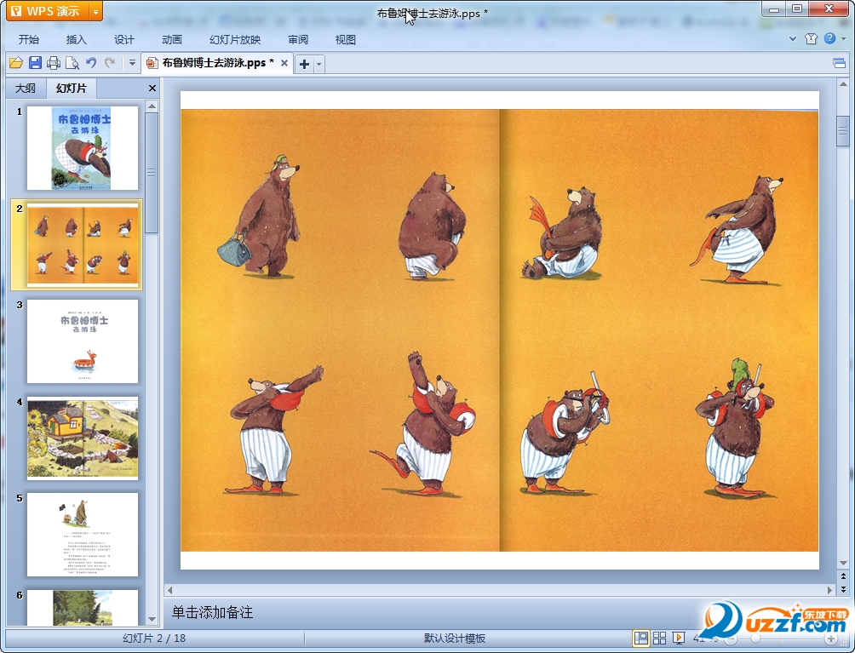Viewport: 855px width, 653px height.
Task: Select slide 3 title page thumbnail
Action: coord(83,341)
